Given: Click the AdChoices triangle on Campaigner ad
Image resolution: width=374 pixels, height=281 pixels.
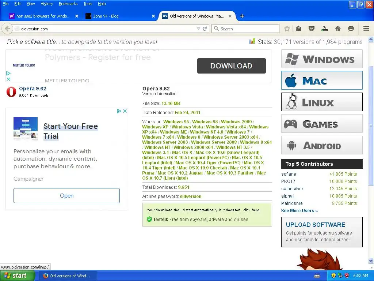Looking at the screenshot, I should (x=119, y=111).
